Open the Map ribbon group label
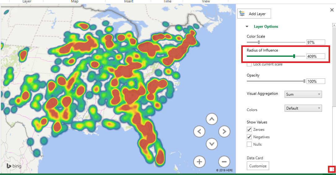The width and height of the screenshot is (336, 175). pos(75,1)
